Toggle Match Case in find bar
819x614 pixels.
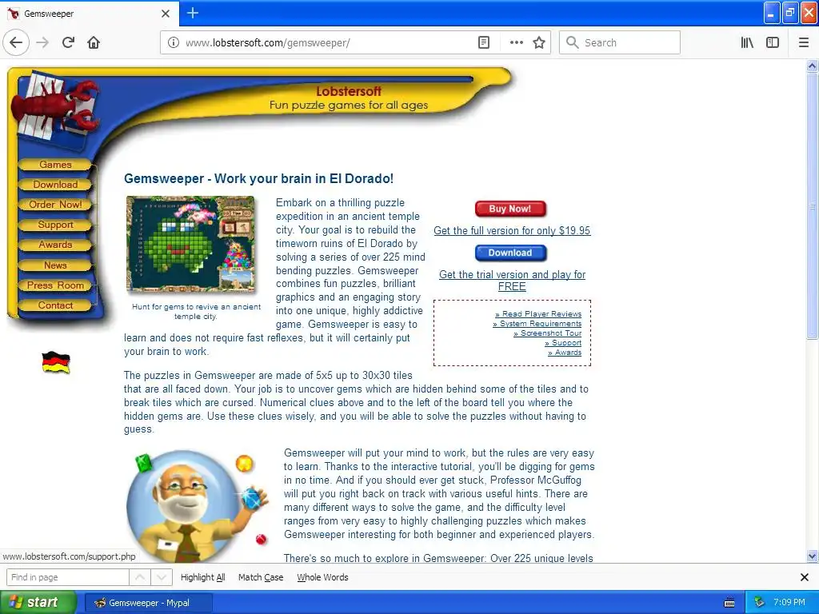pyautogui.click(x=261, y=577)
